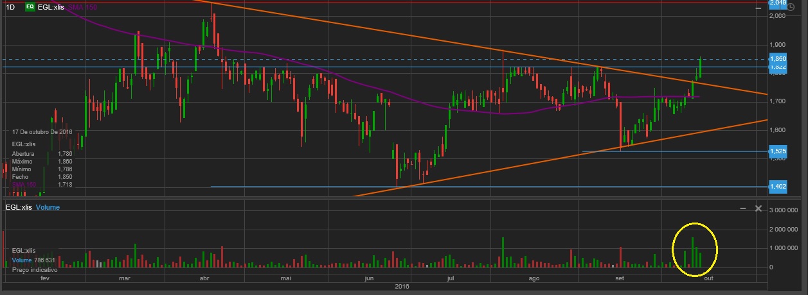Click the 1D timeframe selector
This screenshot has width=808, height=295.
[10, 6]
